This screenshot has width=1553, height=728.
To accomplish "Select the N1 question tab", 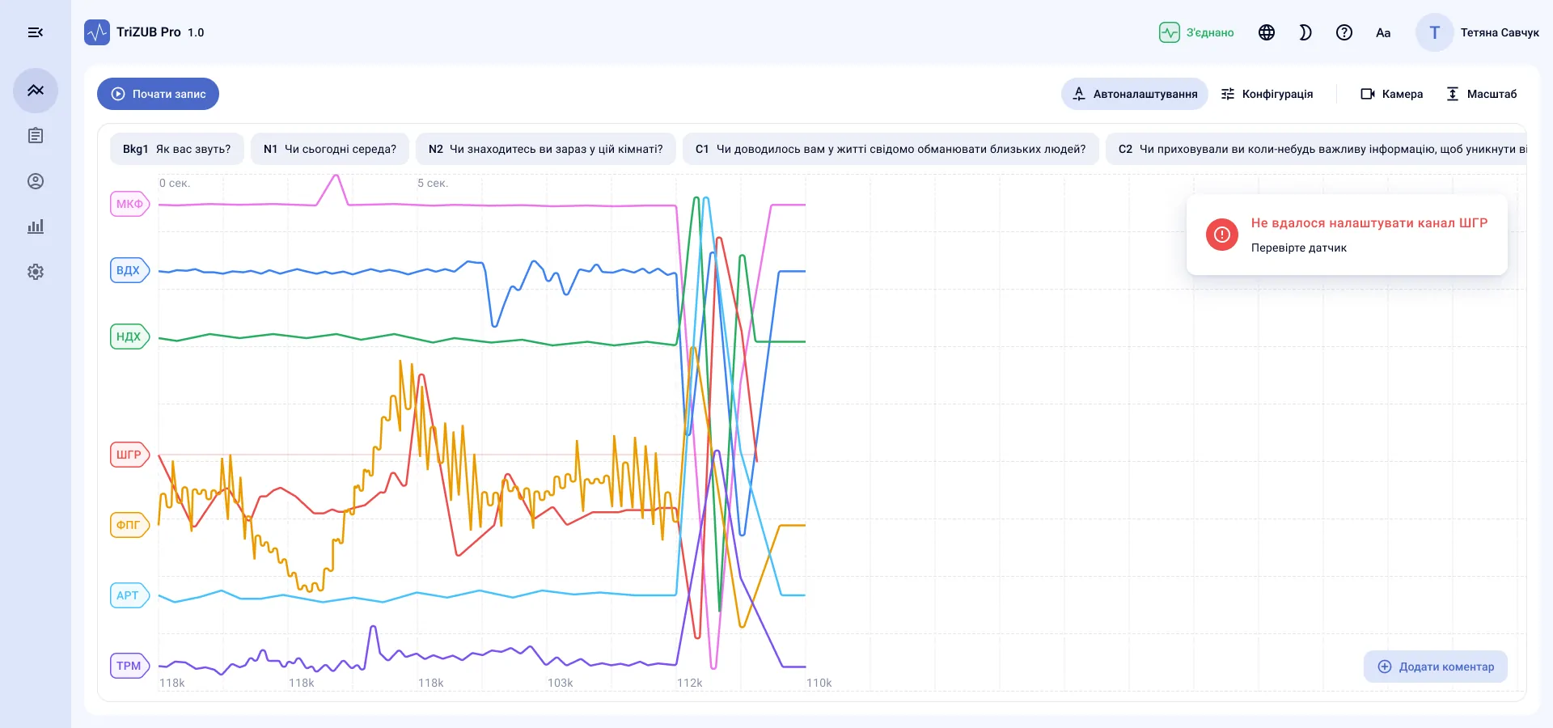I will coord(330,149).
